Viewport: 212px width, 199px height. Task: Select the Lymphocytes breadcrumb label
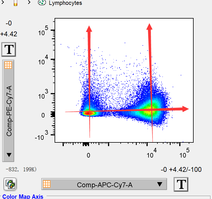pyautogui.click(x=65, y=3)
